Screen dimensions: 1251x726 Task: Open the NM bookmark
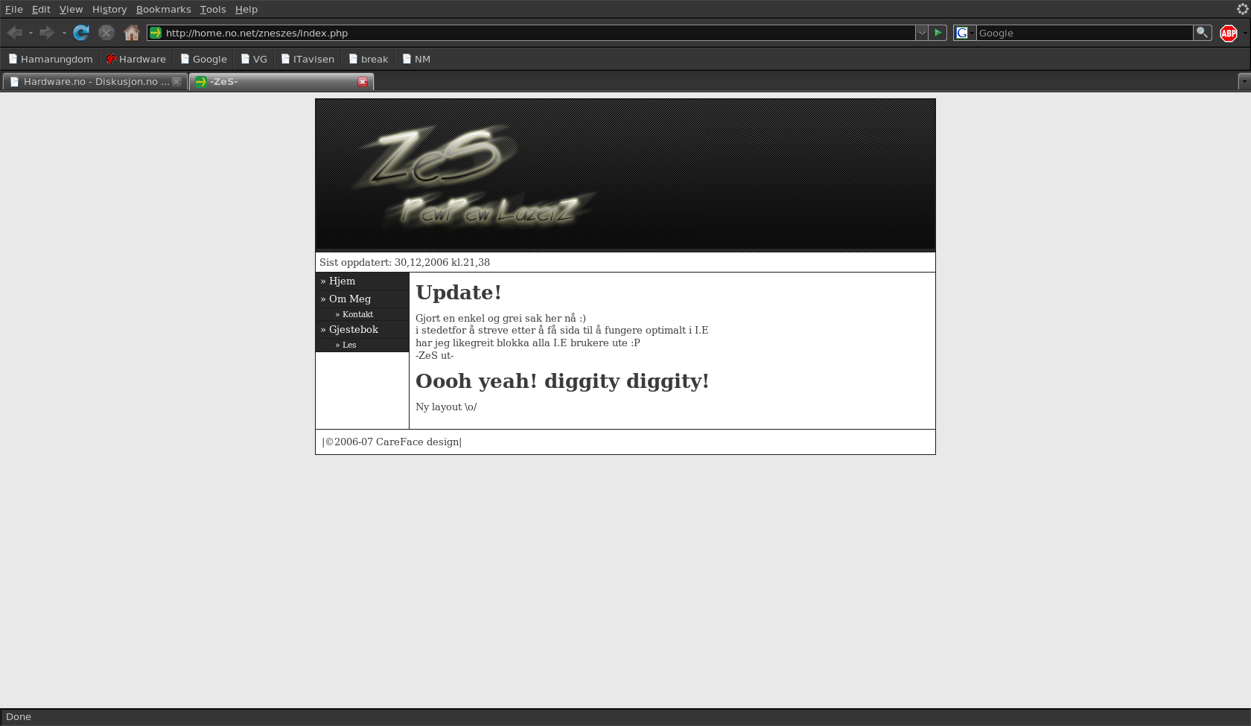[417, 59]
